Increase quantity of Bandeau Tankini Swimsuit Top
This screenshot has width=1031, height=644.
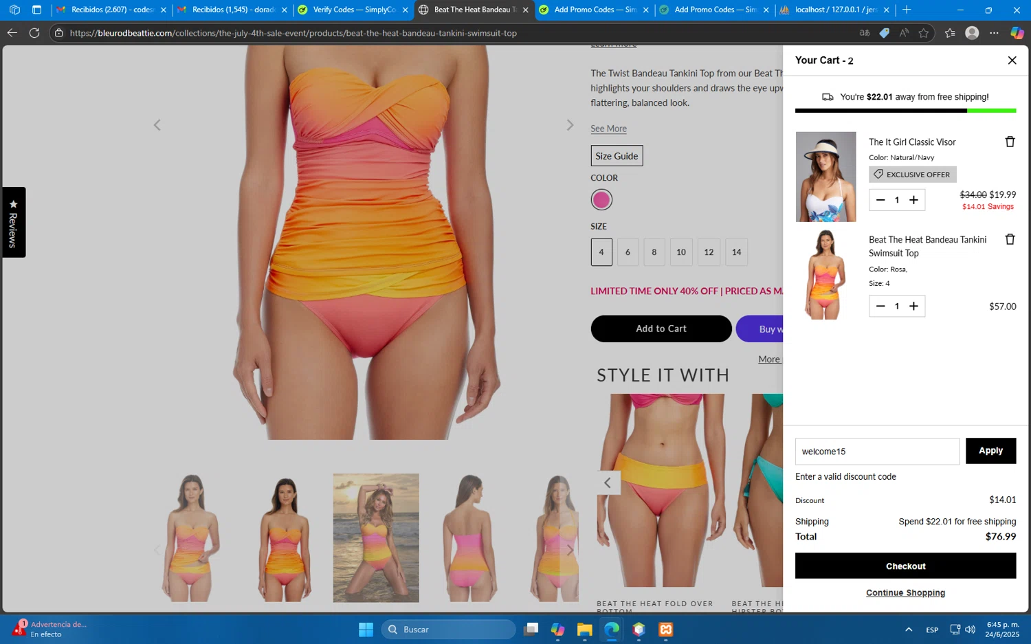click(913, 306)
